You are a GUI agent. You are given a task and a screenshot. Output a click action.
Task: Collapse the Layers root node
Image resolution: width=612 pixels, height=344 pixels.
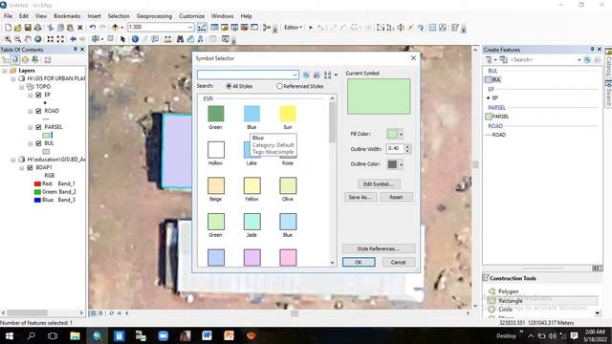[x=5, y=71]
